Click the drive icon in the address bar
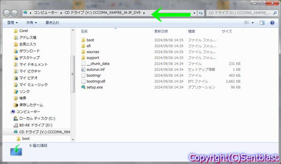The height and width of the screenshot is (164, 281). point(25,13)
